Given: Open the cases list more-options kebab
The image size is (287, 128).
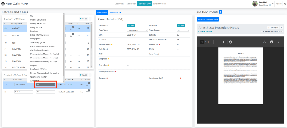Looking at the screenshot, I should tap(90, 75).
